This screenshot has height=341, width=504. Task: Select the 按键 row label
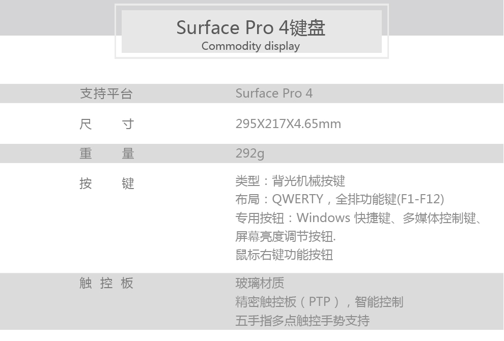tap(106, 183)
